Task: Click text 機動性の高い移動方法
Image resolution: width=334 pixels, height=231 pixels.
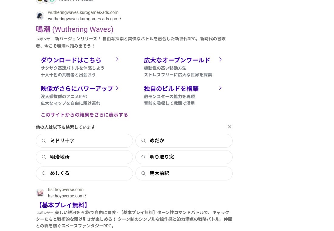Action: 165,68
